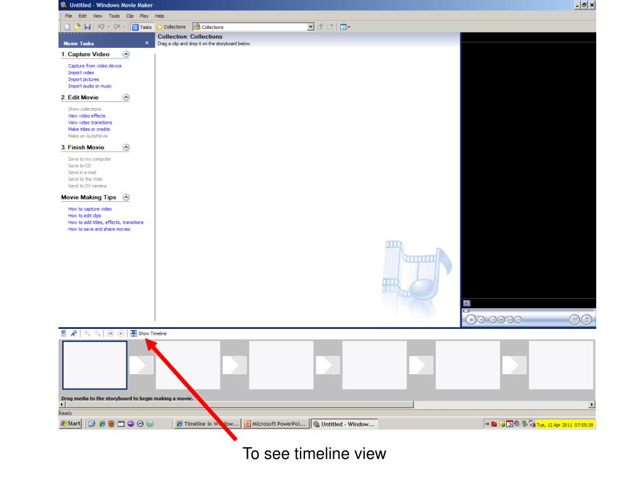Screen dimensions: 644x483
Task: Click How to save and share movies
Action: tap(99, 229)
